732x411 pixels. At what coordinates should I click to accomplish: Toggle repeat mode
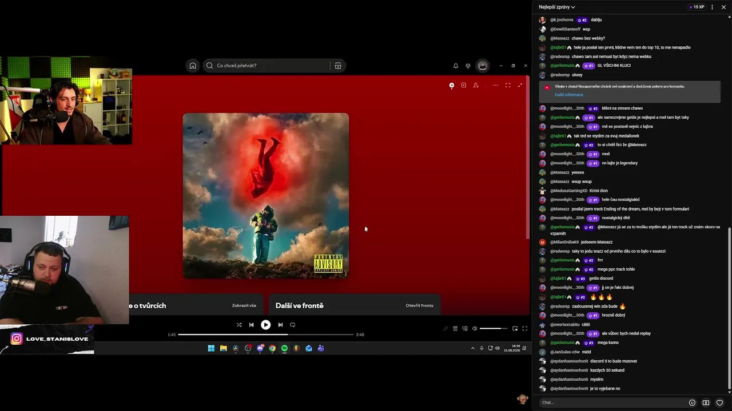[x=292, y=325]
